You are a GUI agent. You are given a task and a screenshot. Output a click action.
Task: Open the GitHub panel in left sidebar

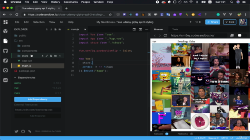(5, 51)
